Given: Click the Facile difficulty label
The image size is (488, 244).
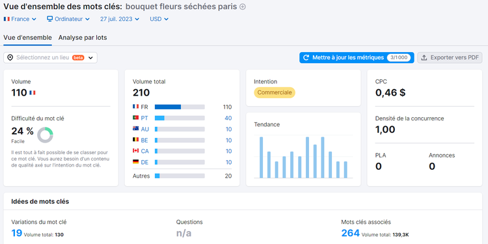Looking at the screenshot, I should [x=18, y=141].
